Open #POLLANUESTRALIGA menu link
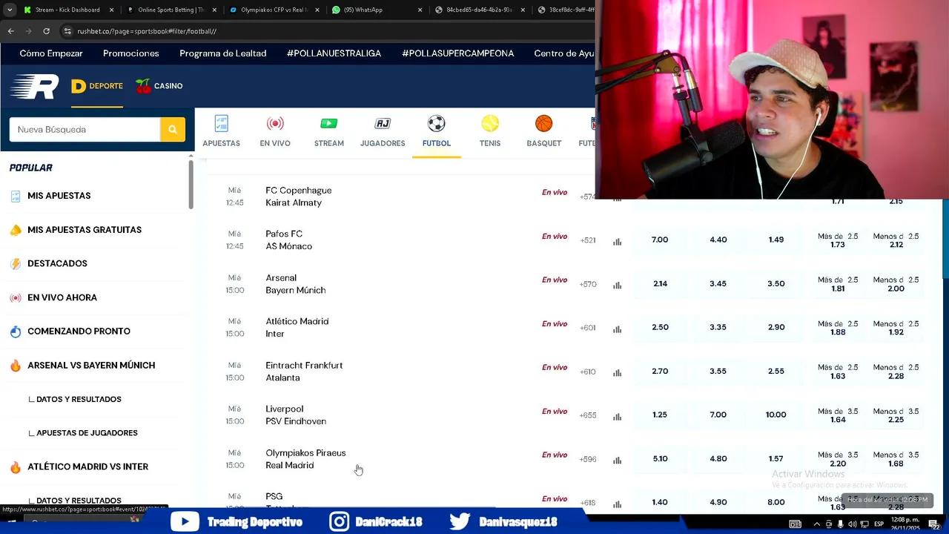The width and height of the screenshot is (949, 534). pyautogui.click(x=334, y=53)
